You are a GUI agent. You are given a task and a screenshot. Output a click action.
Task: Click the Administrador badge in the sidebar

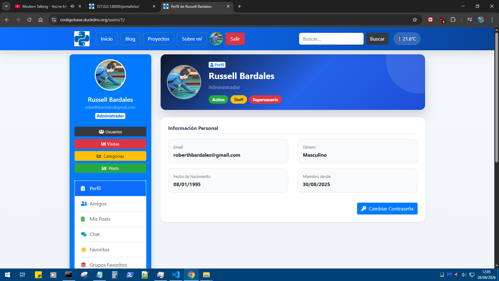[110, 116]
